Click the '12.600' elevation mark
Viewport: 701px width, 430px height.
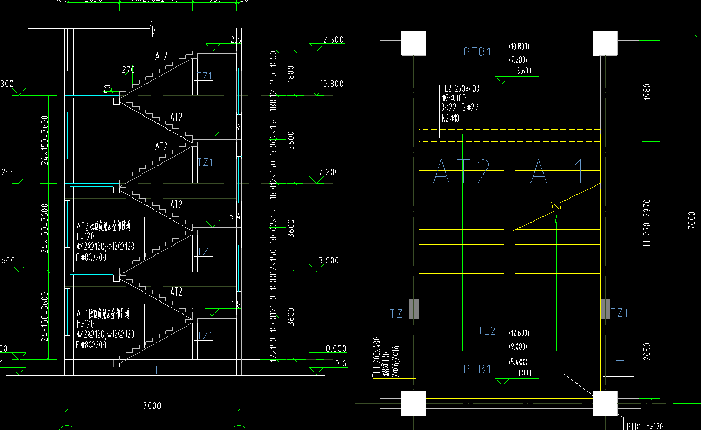[x=331, y=40]
